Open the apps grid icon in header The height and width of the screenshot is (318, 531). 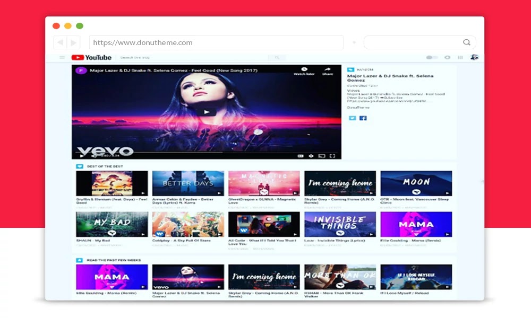pos(460,57)
